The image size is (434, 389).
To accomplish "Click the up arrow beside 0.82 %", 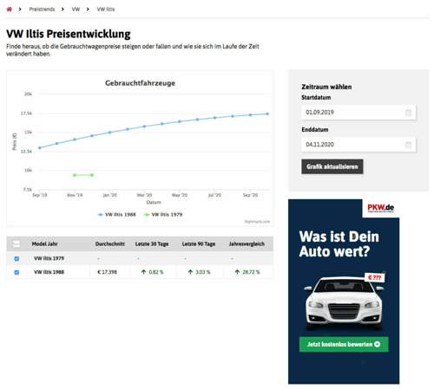I will [x=143, y=272].
